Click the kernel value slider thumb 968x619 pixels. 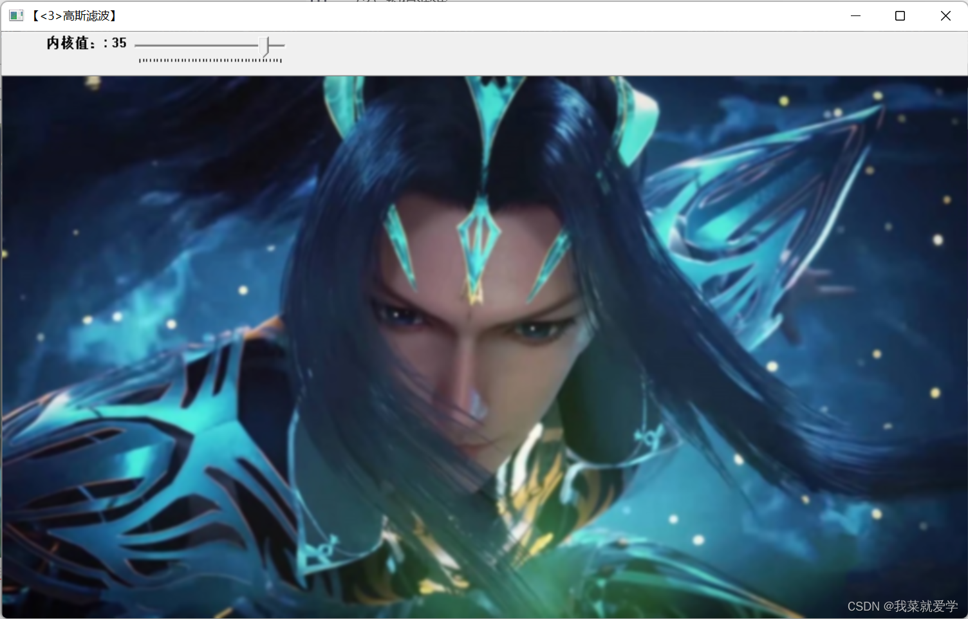[264, 46]
